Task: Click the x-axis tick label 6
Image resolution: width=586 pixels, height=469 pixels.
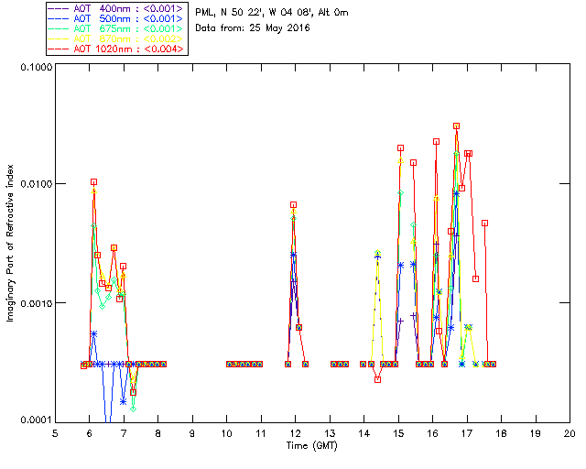Action: pos(90,433)
